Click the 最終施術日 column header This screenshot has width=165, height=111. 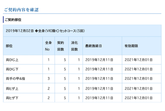click(x=93, y=46)
